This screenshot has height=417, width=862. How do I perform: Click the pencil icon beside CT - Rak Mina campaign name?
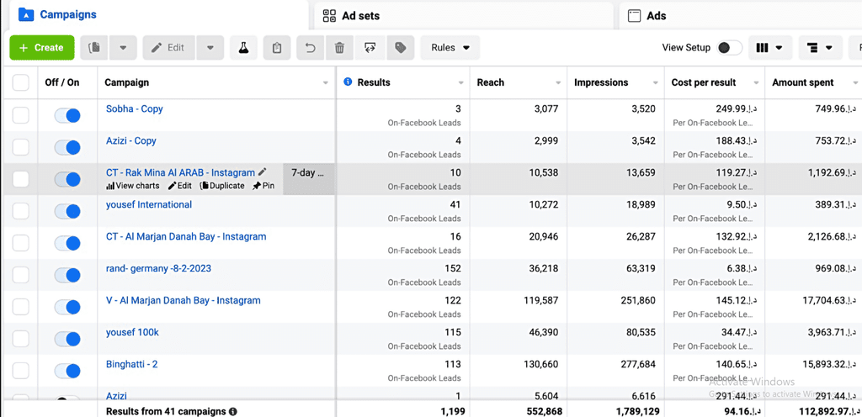(263, 172)
